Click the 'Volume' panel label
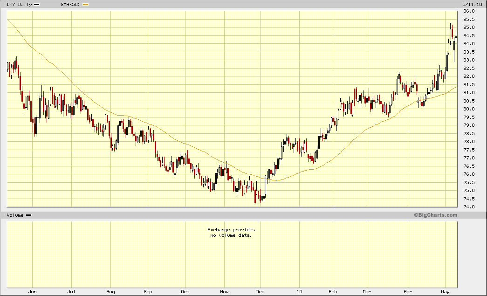Screen dimensions: 487x296 coord(15,215)
